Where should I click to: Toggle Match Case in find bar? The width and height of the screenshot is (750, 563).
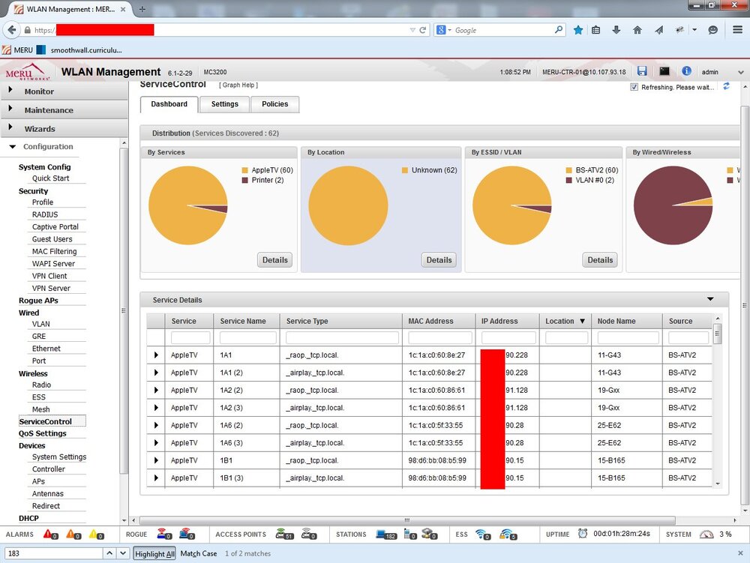click(x=199, y=553)
